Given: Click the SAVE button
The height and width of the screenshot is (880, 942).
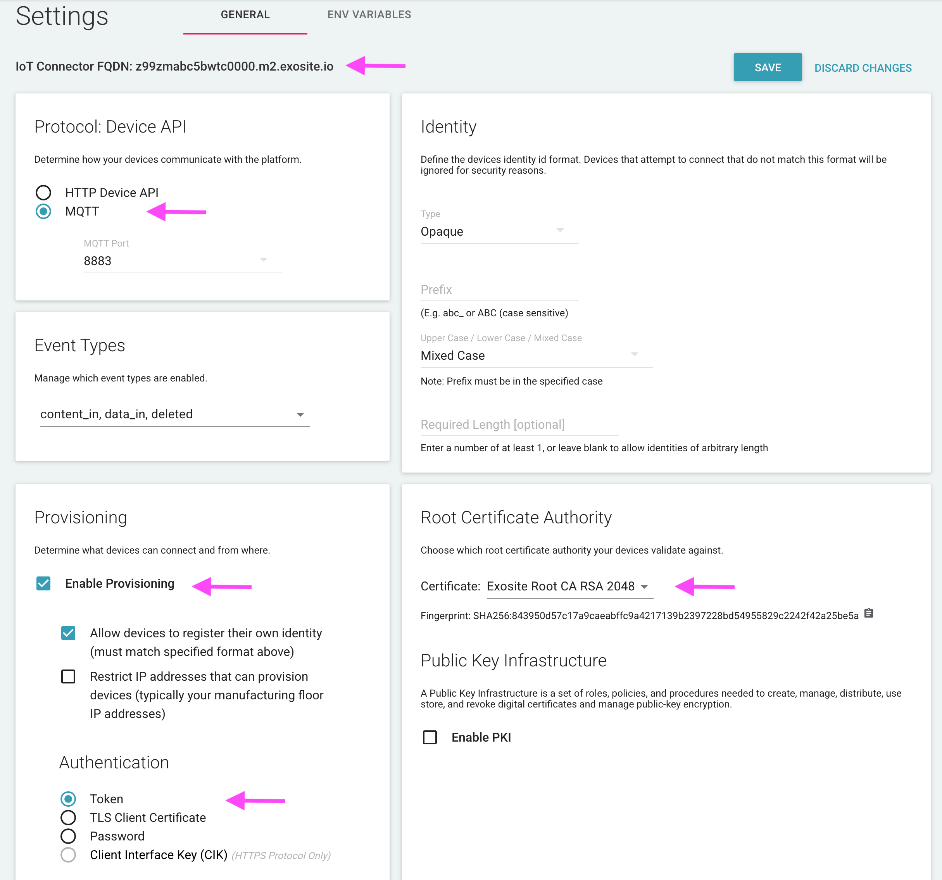Looking at the screenshot, I should point(767,67).
